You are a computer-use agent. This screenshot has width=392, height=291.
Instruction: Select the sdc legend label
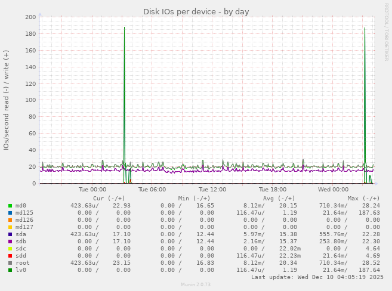pos(21,249)
